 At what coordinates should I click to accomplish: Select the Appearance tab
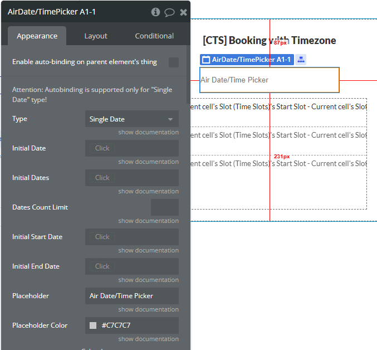coord(37,36)
